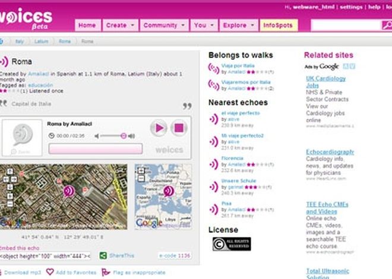Open the el viaje perfecto echo

click(241, 113)
